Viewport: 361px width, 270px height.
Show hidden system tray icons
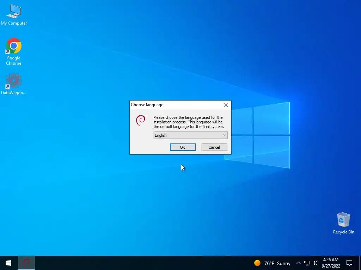(298, 263)
